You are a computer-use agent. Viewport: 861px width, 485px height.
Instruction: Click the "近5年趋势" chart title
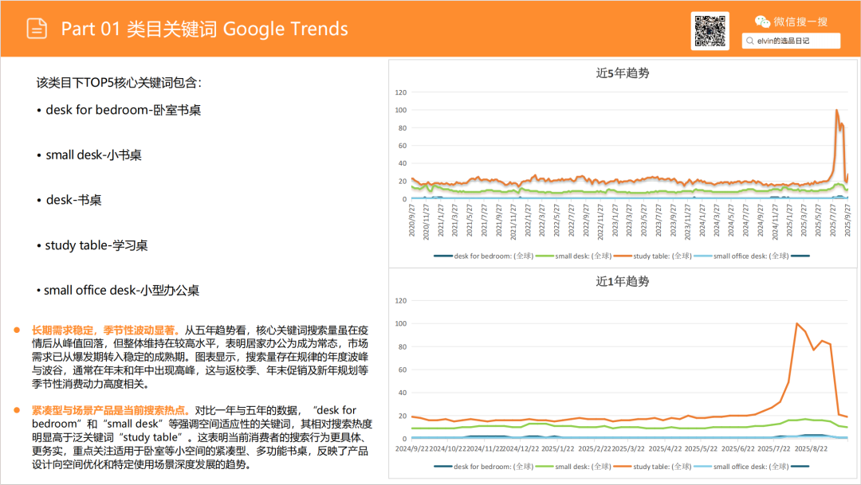[623, 73]
